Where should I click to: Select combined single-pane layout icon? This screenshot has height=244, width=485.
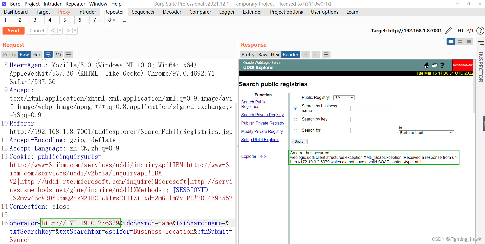click(x=469, y=42)
